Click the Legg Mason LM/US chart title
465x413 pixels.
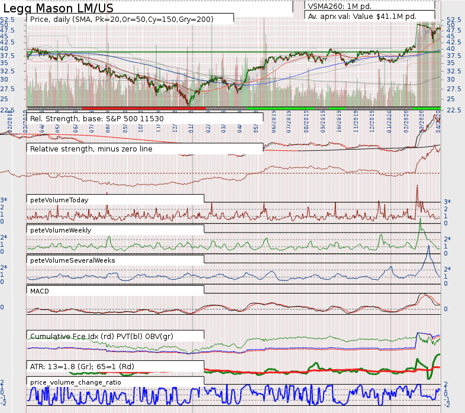point(58,8)
